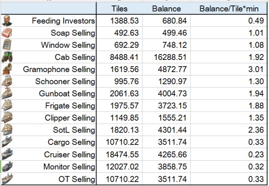
Task: Click the investor portrait icon
Action: tap(7, 20)
